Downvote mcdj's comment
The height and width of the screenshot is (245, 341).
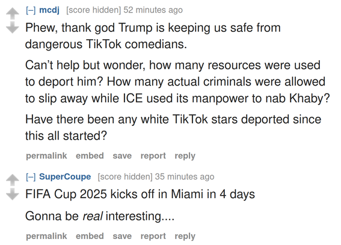[13, 28]
